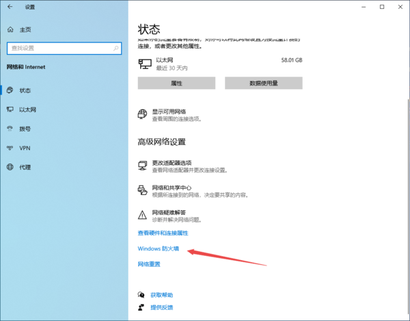
Task: Minimize the settings window
Action: [x=364, y=7]
